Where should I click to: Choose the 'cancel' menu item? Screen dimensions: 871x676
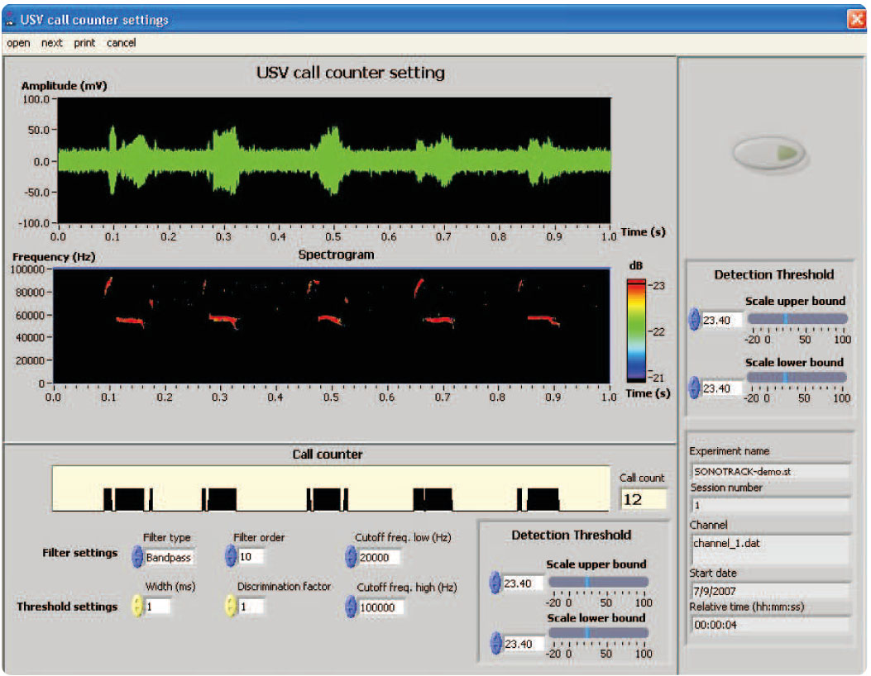[121, 43]
